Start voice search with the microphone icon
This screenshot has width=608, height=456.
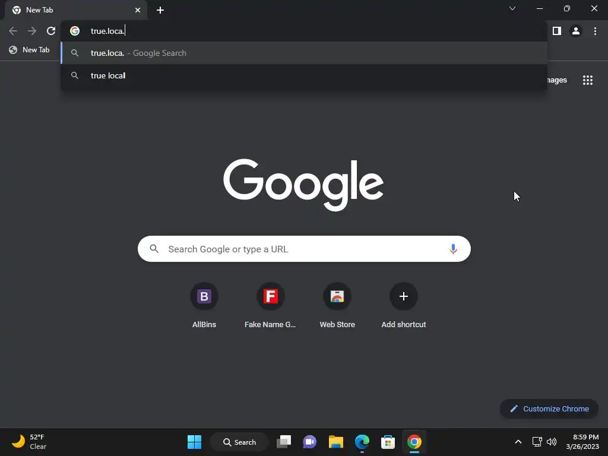453,249
